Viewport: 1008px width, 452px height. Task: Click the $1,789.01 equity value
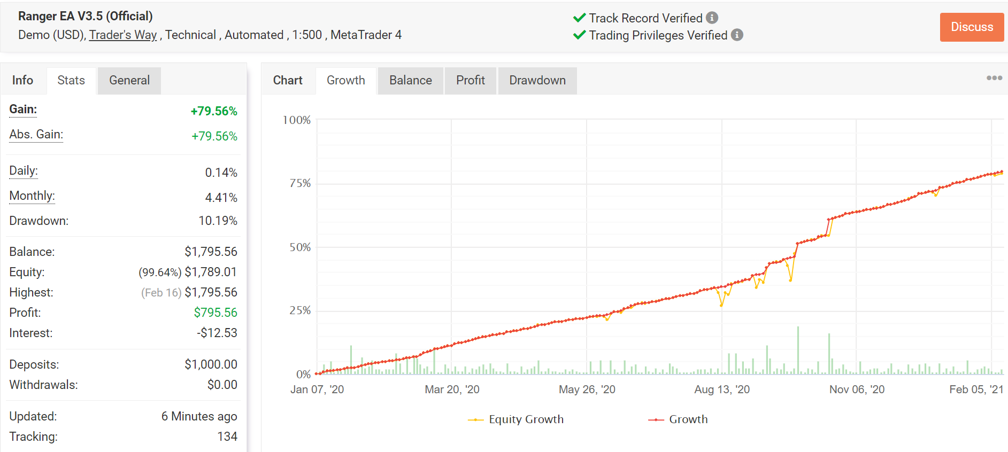tap(211, 272)
